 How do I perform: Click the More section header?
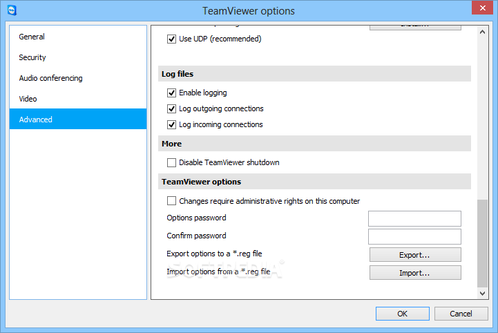tap(314, 144)
